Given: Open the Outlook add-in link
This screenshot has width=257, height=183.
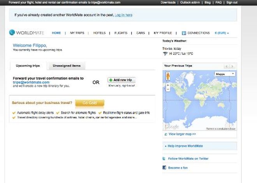Looking at the screenshot, I should coord(190,2).
